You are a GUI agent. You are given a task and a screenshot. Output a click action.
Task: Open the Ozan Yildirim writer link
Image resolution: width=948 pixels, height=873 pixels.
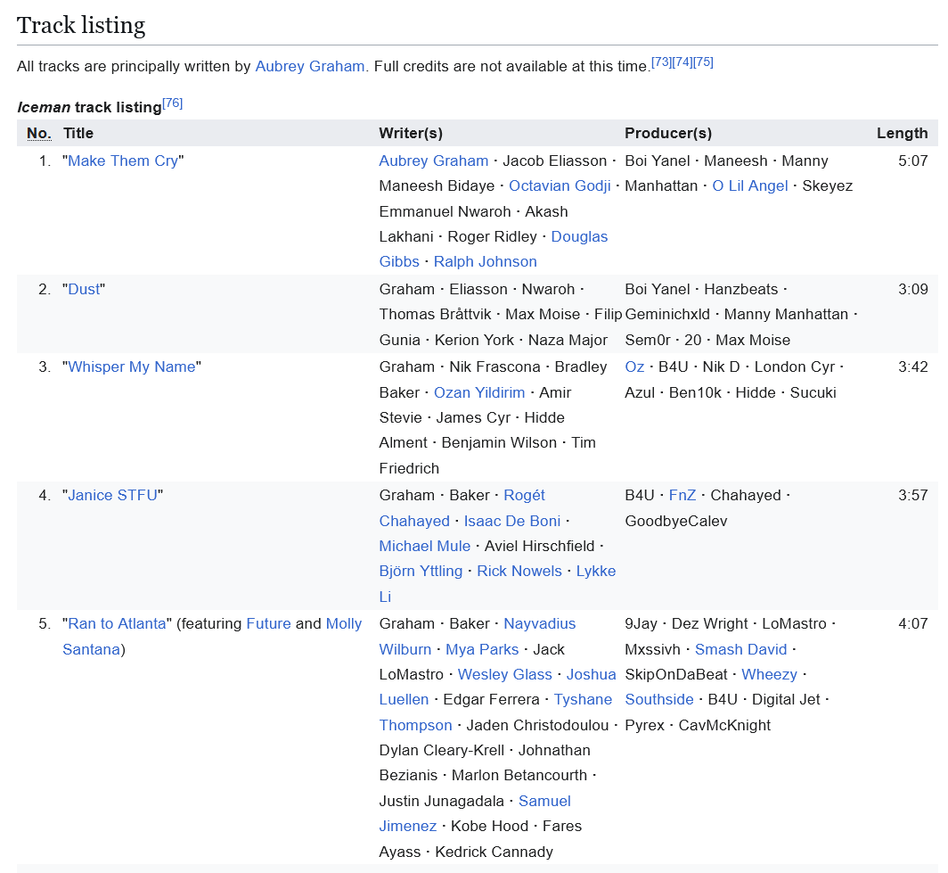478,392
